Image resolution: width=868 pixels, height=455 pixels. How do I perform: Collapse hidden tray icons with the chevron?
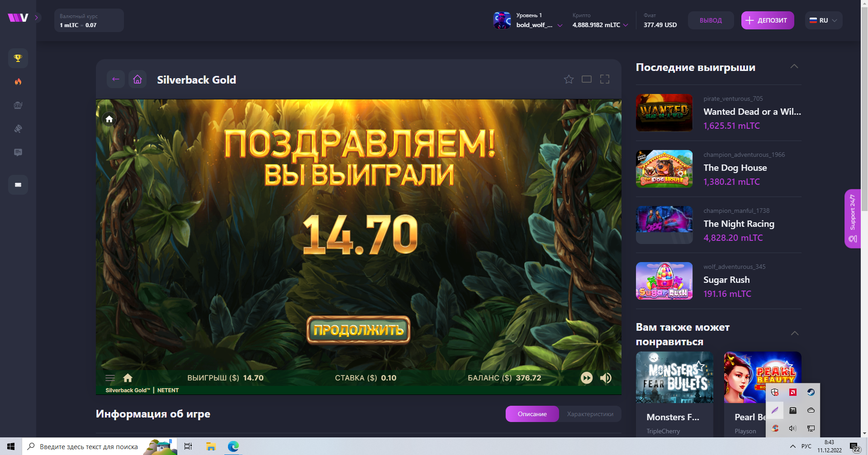pos(792,446)
